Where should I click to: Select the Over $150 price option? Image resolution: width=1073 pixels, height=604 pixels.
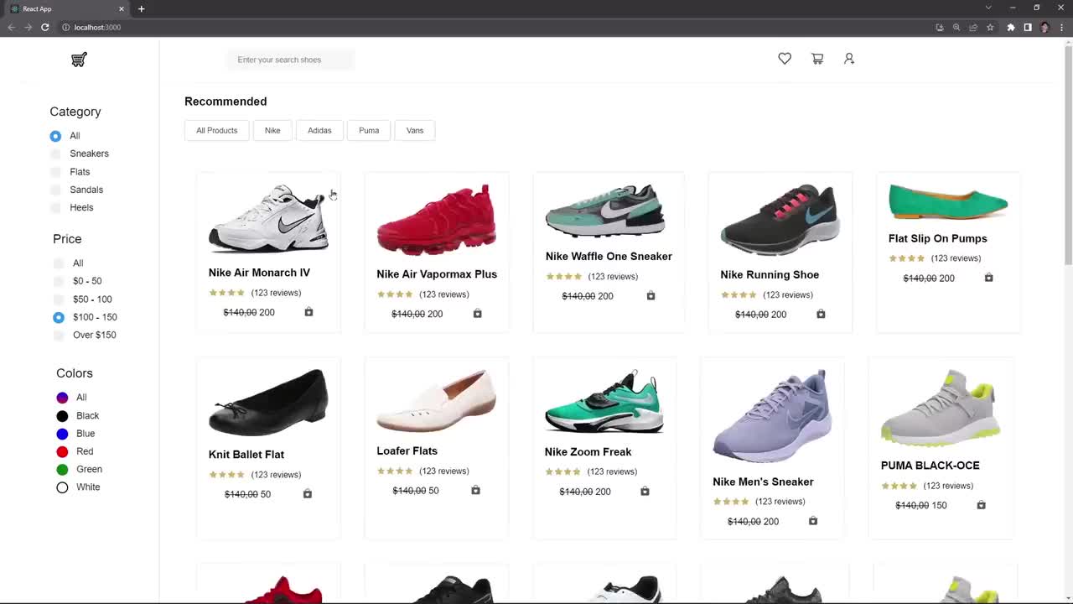pyautogui.click(x=59, y=335)
